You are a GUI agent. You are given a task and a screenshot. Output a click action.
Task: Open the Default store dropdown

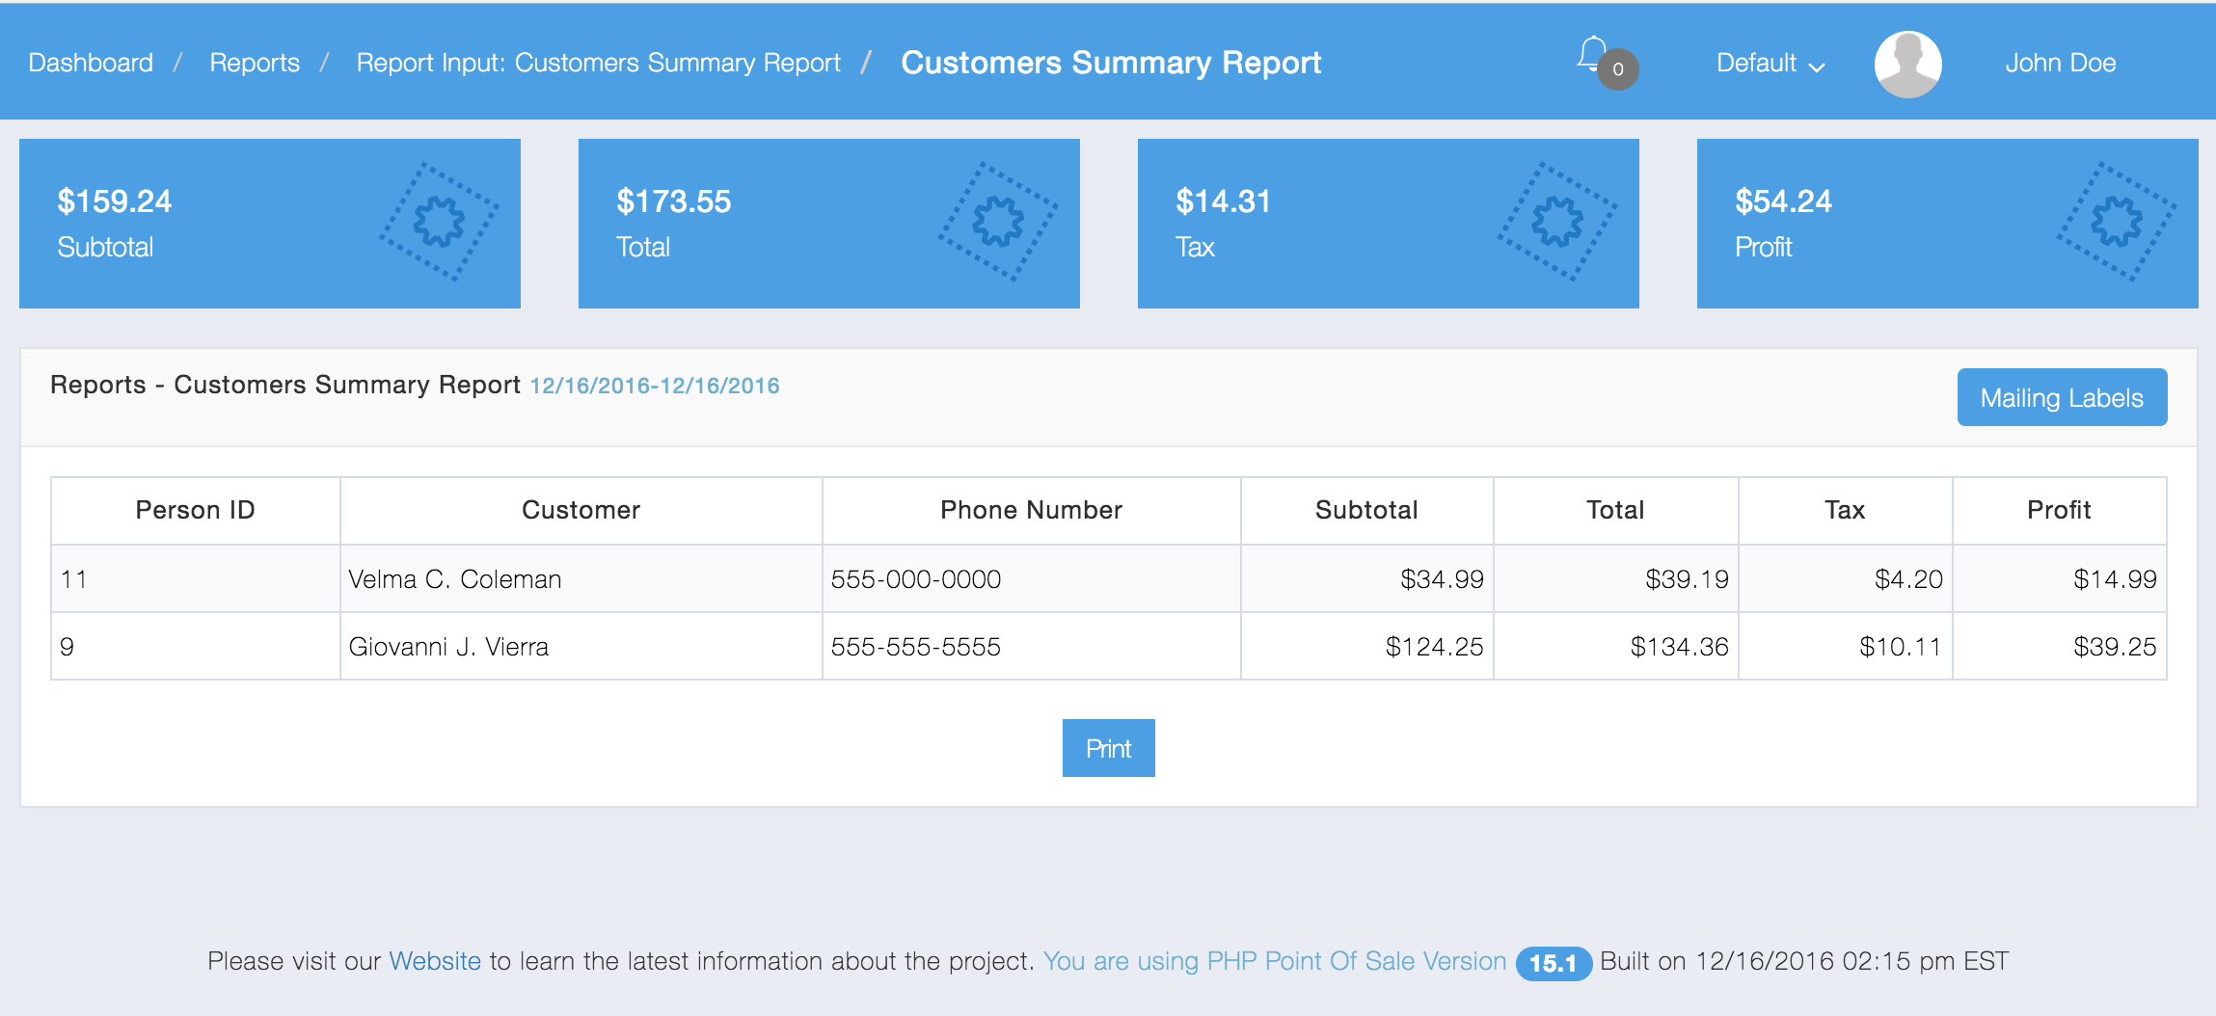click(1770, 63)
